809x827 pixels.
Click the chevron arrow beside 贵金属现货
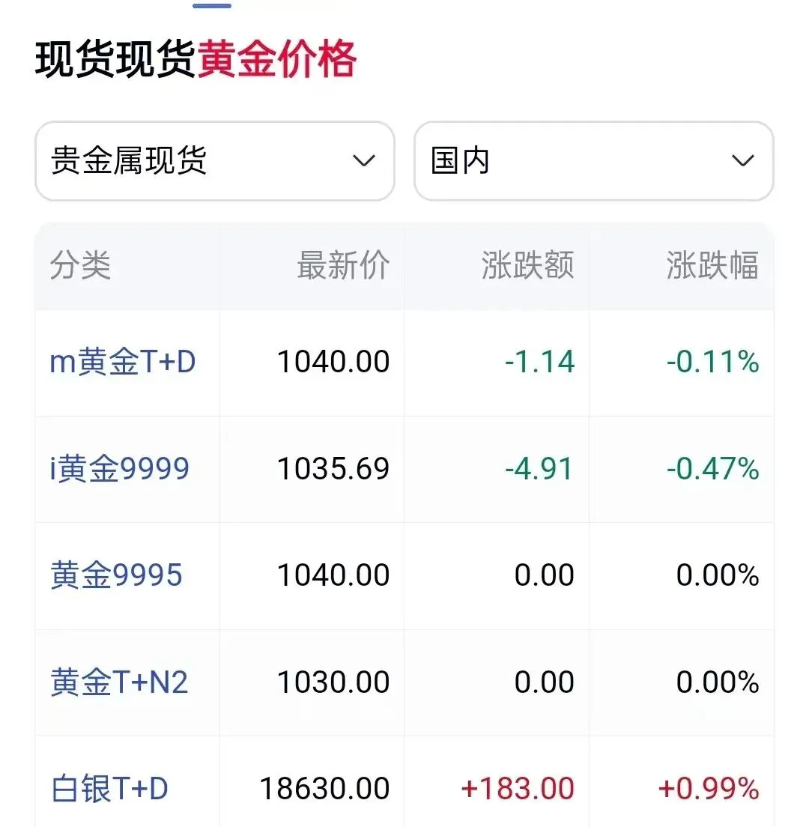(364, 160)
